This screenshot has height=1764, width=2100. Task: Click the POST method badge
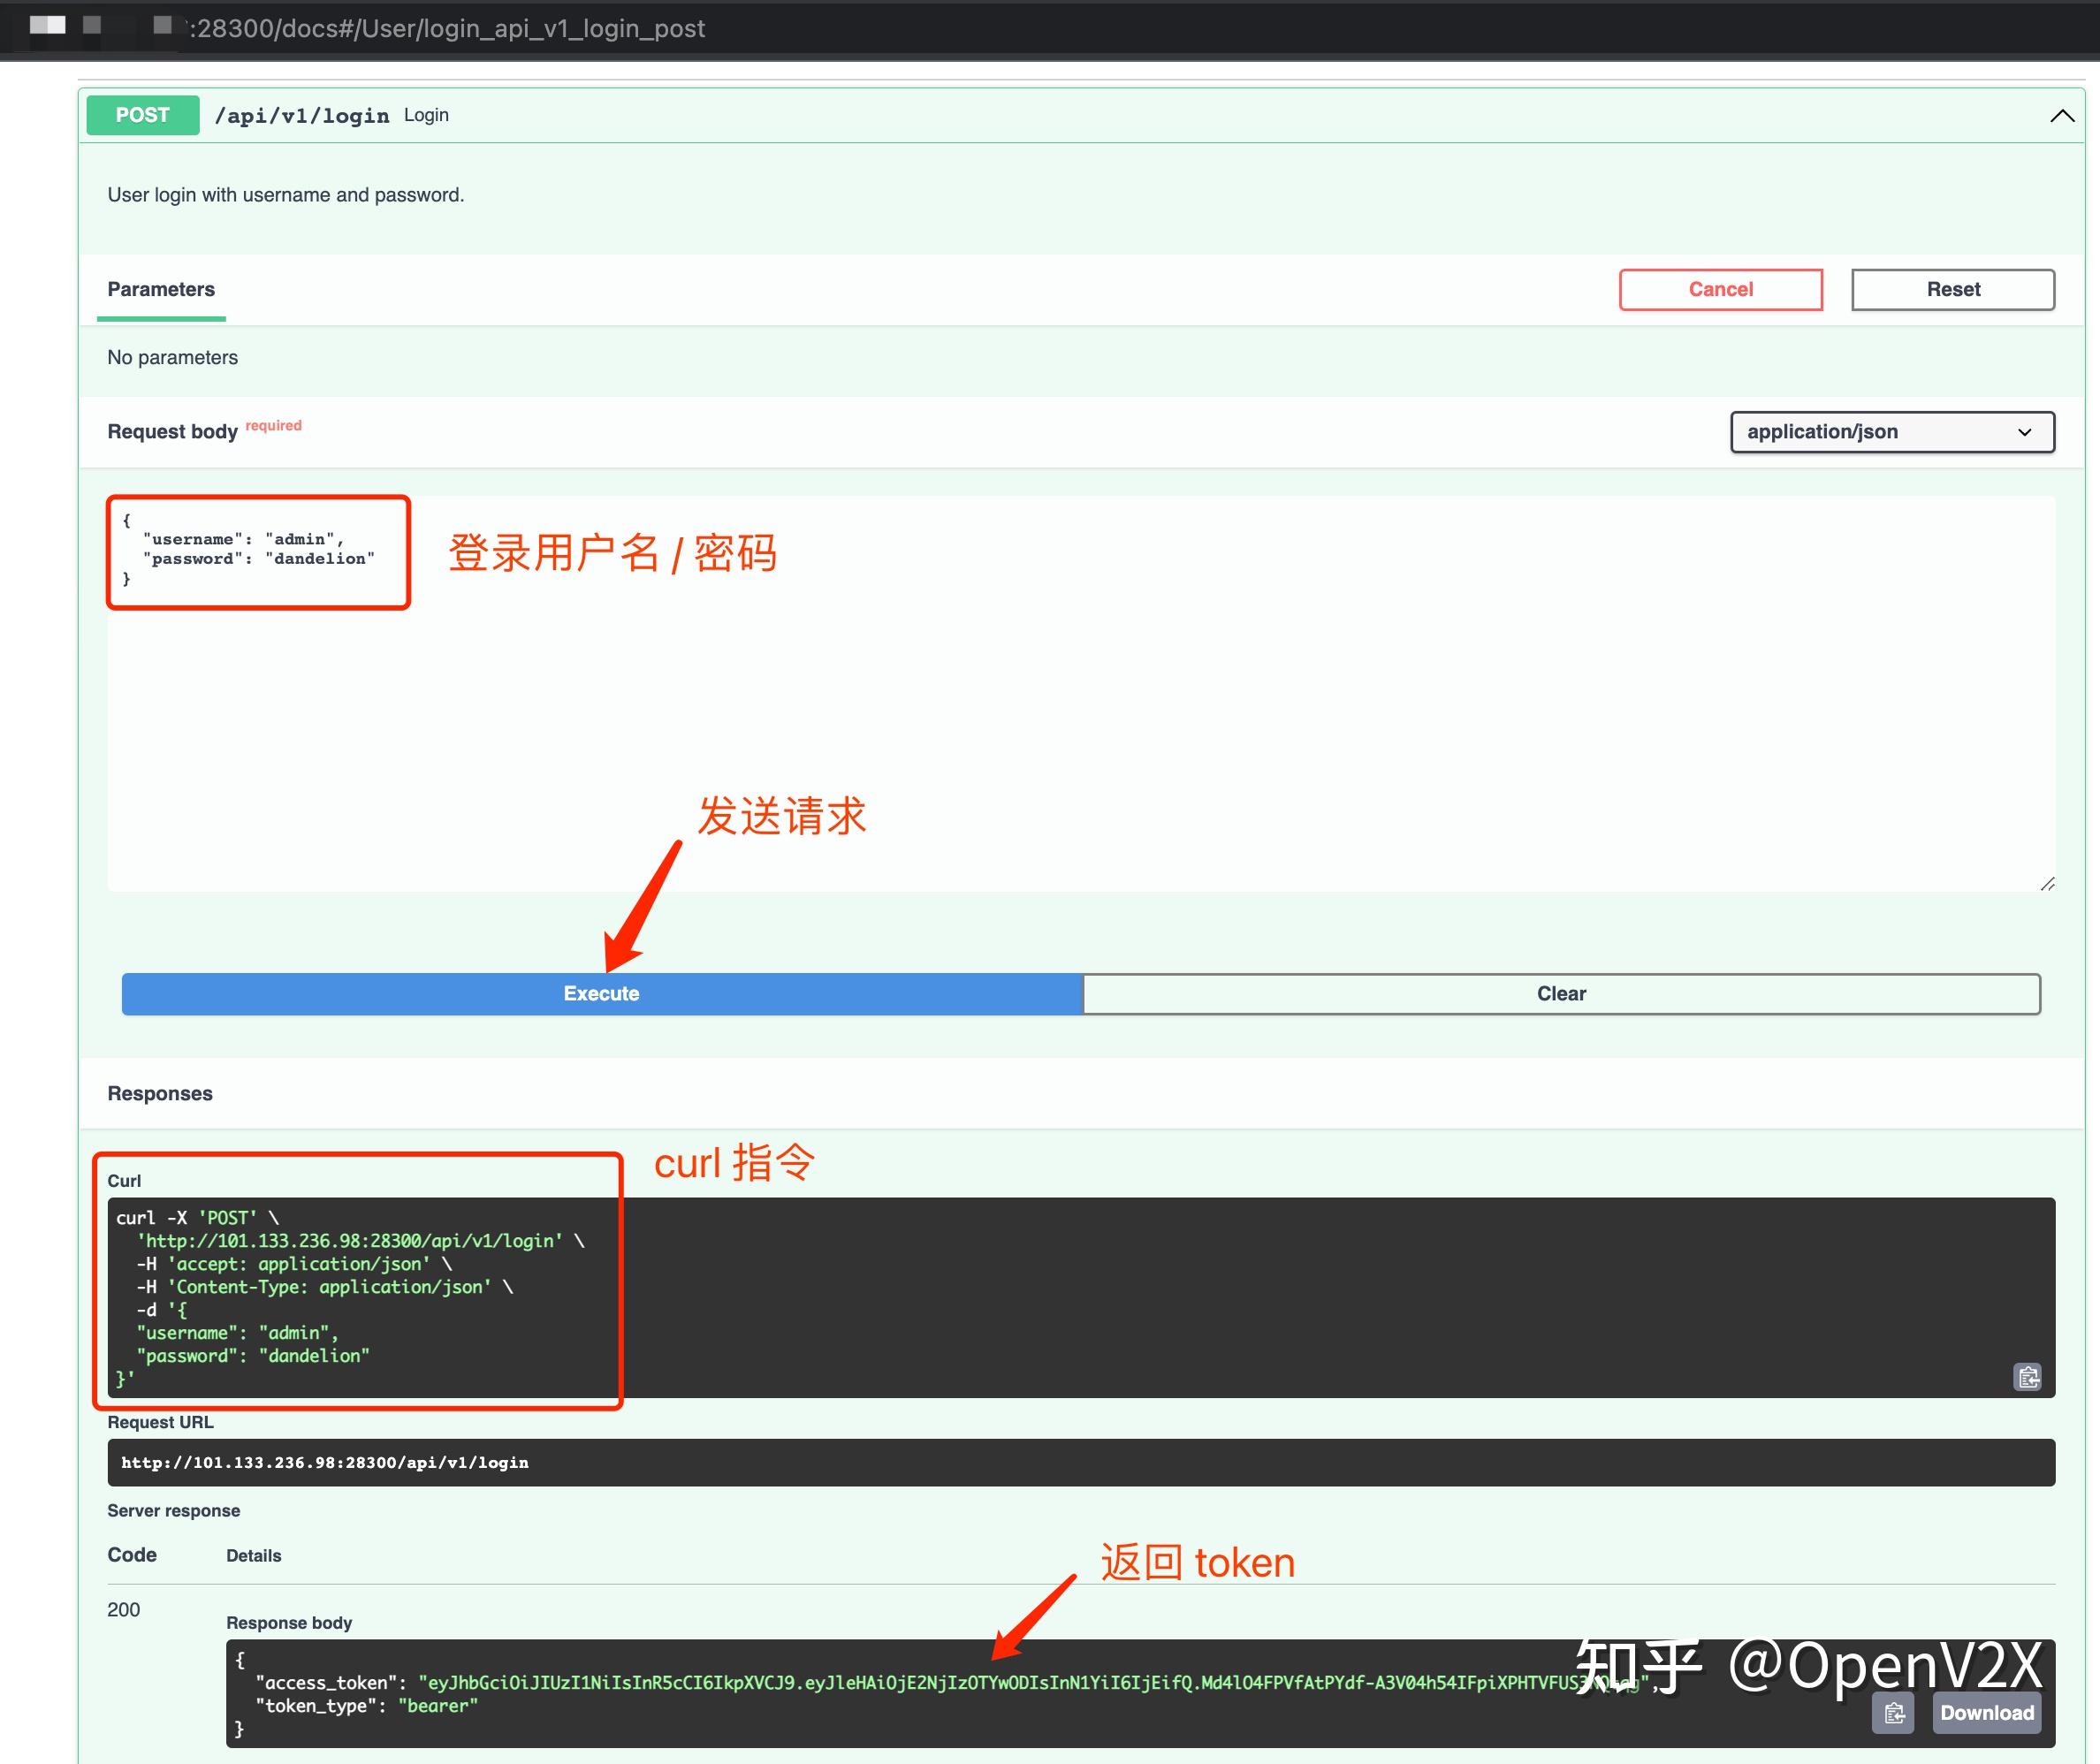click(142, 115)
